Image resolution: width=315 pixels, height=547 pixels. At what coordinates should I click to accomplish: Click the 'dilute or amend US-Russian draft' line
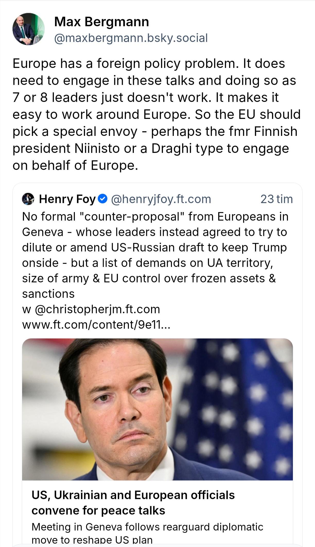[x=154, y=247]
